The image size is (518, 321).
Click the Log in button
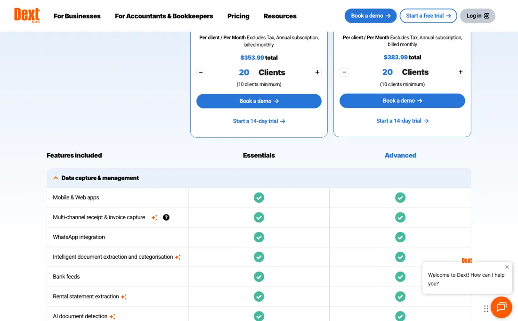[478, 16]
